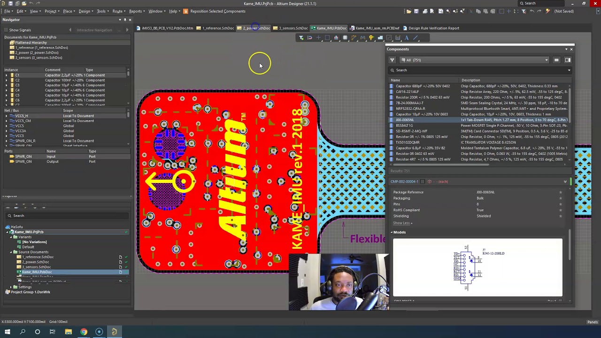
Task: Open File Explorer from the taskbar
Action: point(68,332)
